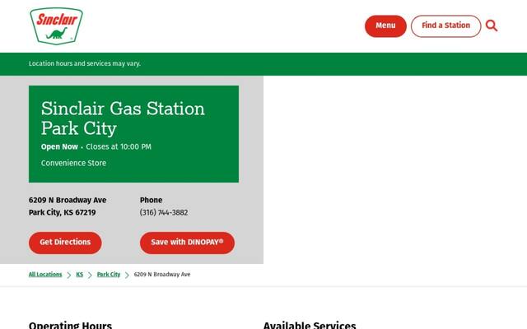This screenshot has height=329, width=527.
Task: Click the Convenience Store label
Action: click(73, 163)
